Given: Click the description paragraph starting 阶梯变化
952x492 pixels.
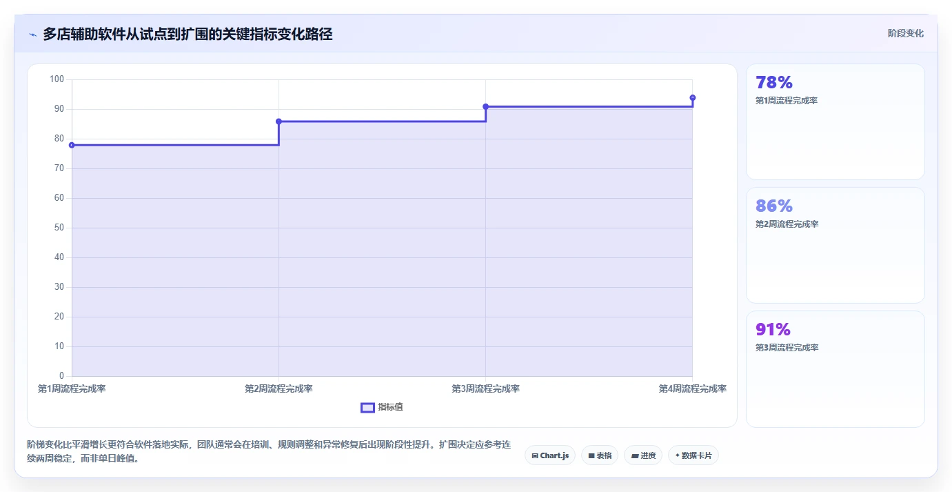Looking at the screenshot, I should coord(269,451).
